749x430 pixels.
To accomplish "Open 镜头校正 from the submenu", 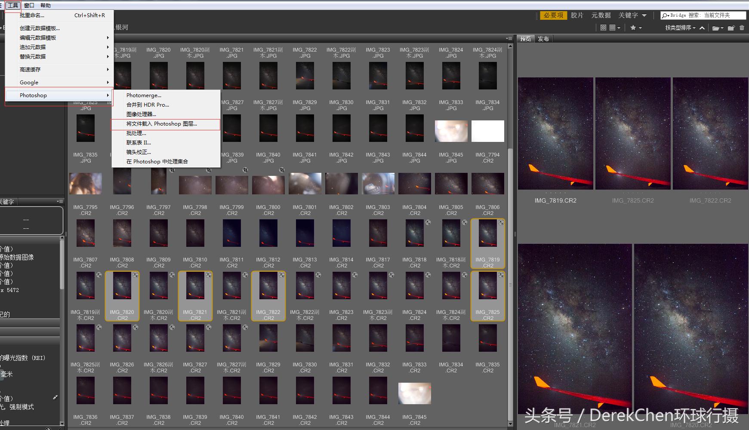I will click(x=166, y=152).
